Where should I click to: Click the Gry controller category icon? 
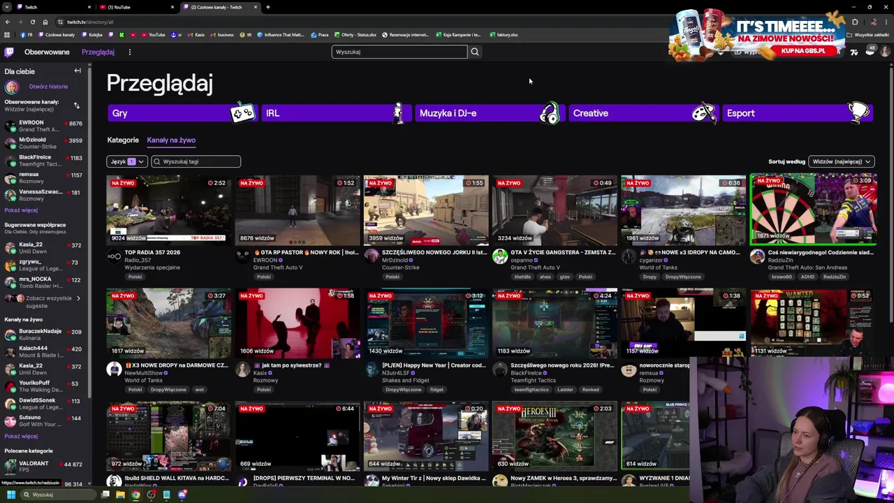click(x=242, y=113)
